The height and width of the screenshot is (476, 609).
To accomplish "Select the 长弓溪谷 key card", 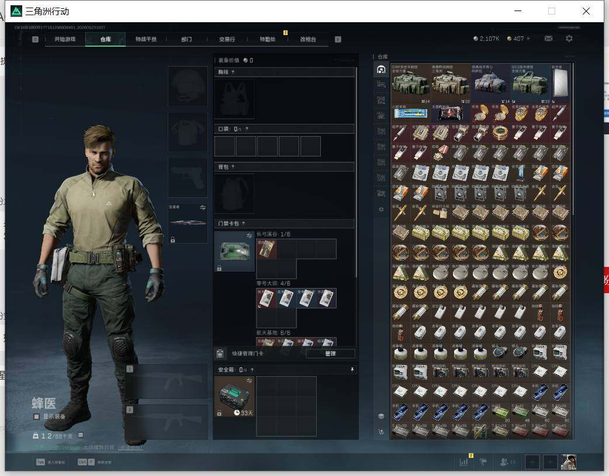I will (x=267, y=248).
